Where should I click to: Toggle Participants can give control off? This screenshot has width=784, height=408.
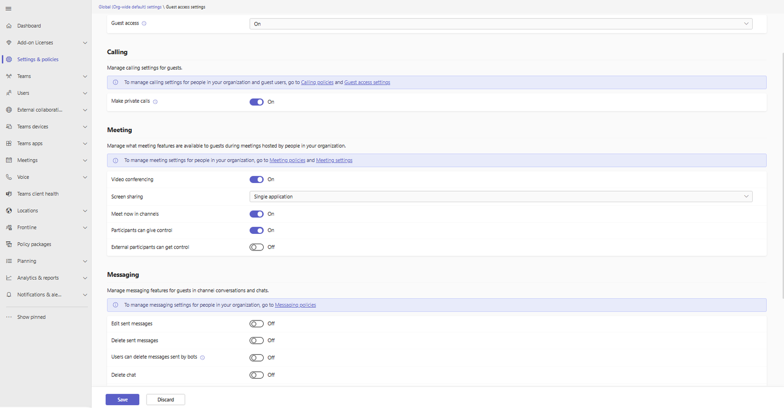[257, 230]
